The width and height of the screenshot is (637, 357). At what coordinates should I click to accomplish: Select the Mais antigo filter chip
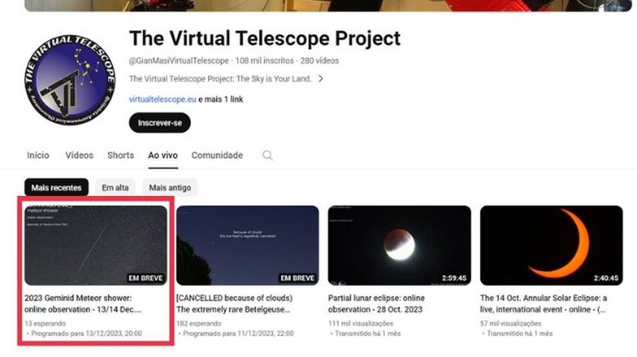(170, 188)
